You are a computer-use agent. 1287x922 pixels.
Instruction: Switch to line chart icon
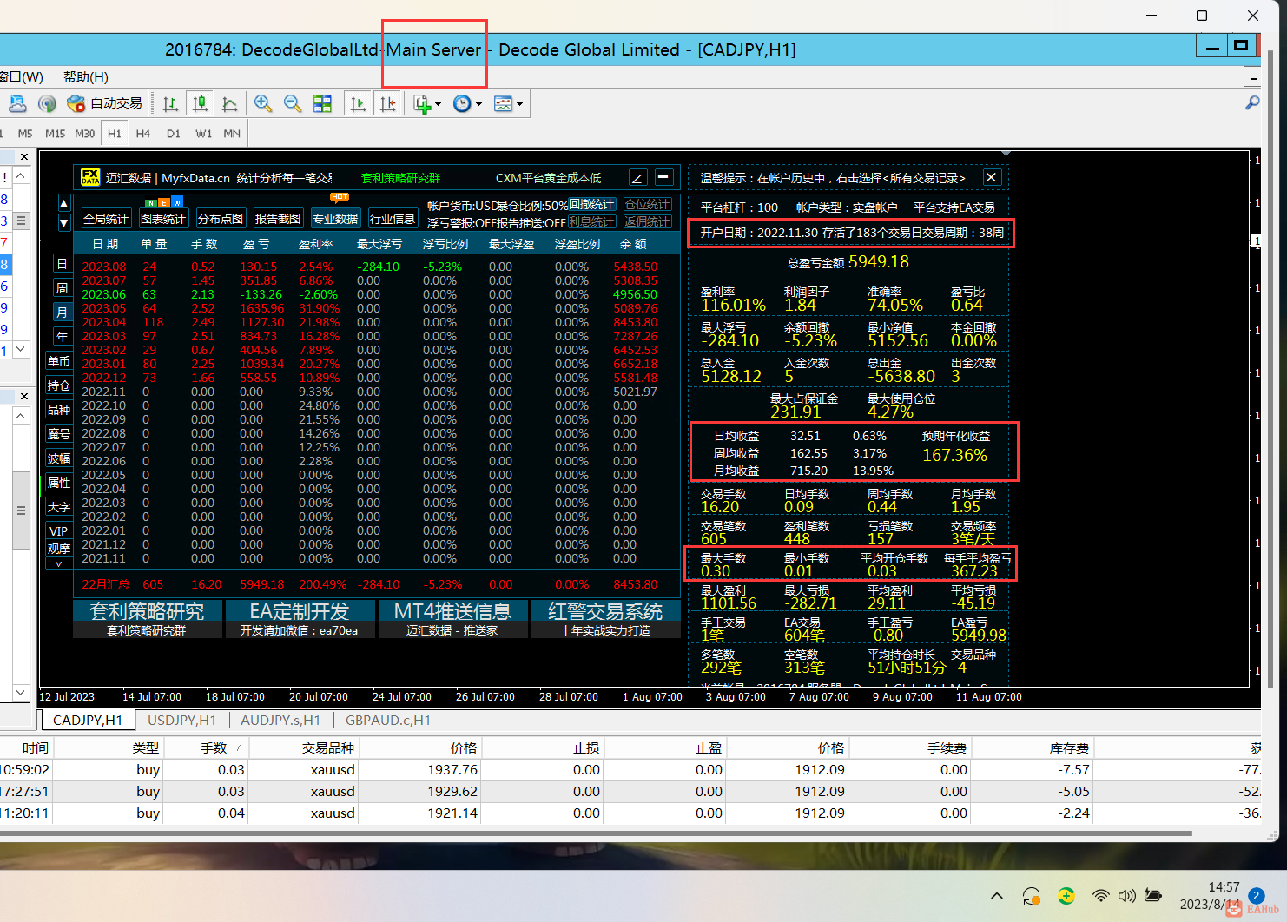tap(229, 104)
